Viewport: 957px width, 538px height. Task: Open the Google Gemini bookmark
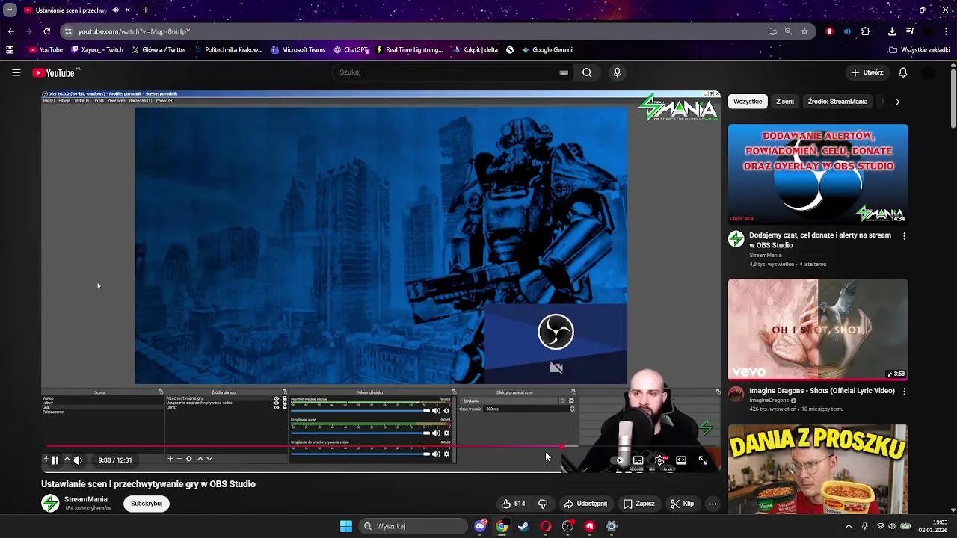click(x=547, y=50)
